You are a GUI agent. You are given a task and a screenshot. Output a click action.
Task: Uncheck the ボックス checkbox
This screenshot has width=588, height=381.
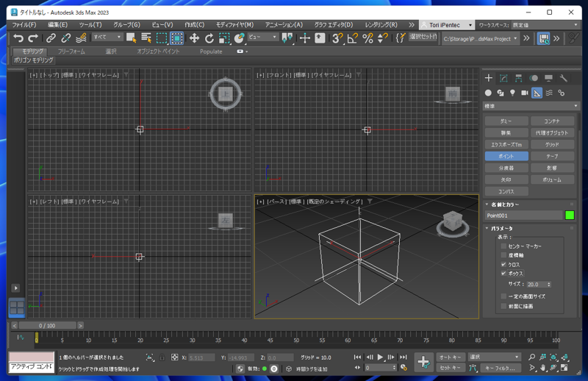coord(503,274)
